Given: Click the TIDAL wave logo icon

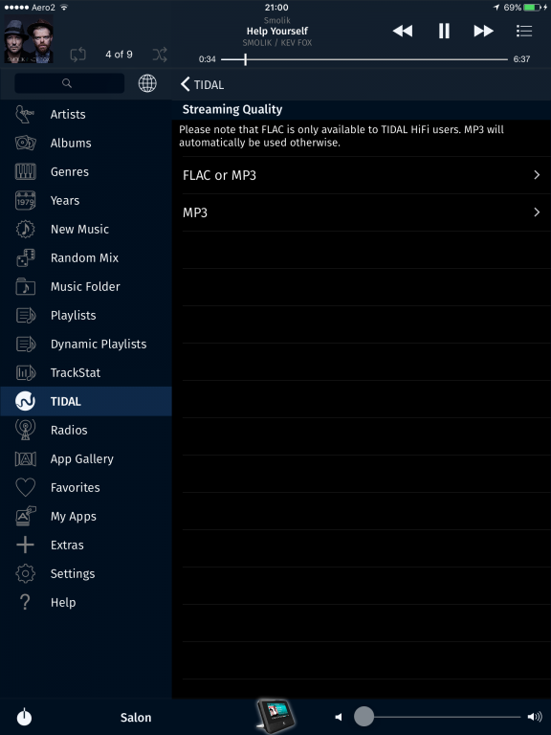Looking at the screenshot, I should tap(25, 401).
